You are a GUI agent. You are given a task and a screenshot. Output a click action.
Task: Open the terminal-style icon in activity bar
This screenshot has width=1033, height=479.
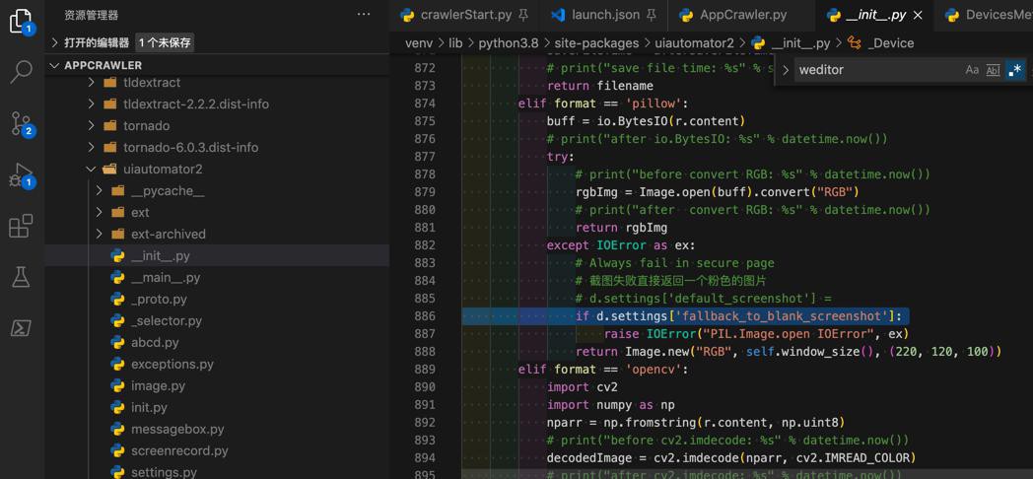[21, 327]
